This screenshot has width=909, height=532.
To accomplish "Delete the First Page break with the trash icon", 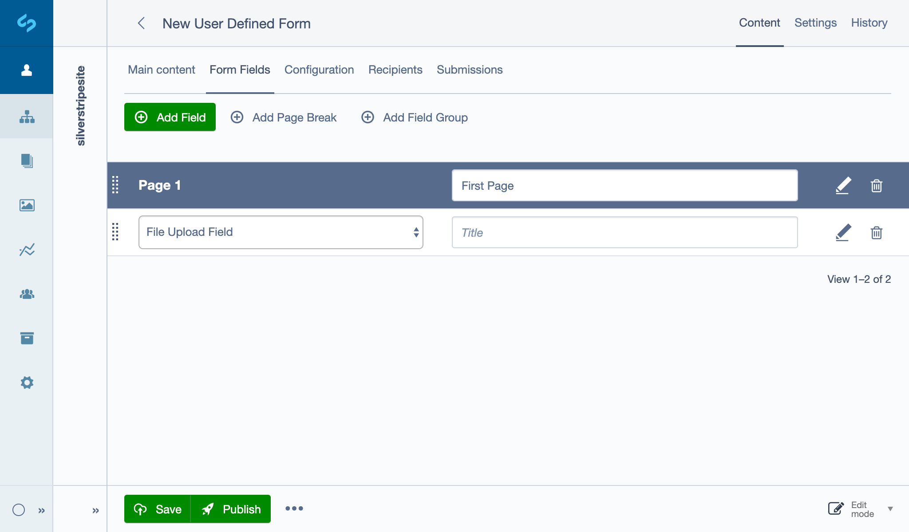I will [876, 185].
